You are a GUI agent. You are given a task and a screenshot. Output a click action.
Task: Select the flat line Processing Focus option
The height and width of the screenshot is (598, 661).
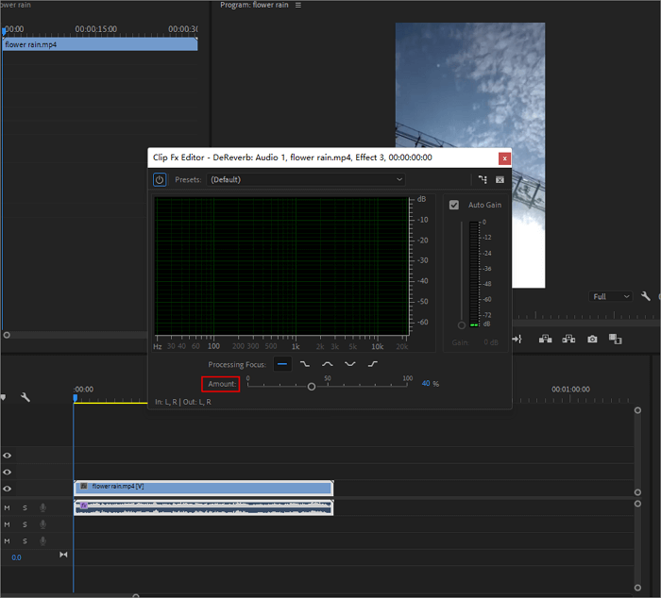[x=282, y=364]
